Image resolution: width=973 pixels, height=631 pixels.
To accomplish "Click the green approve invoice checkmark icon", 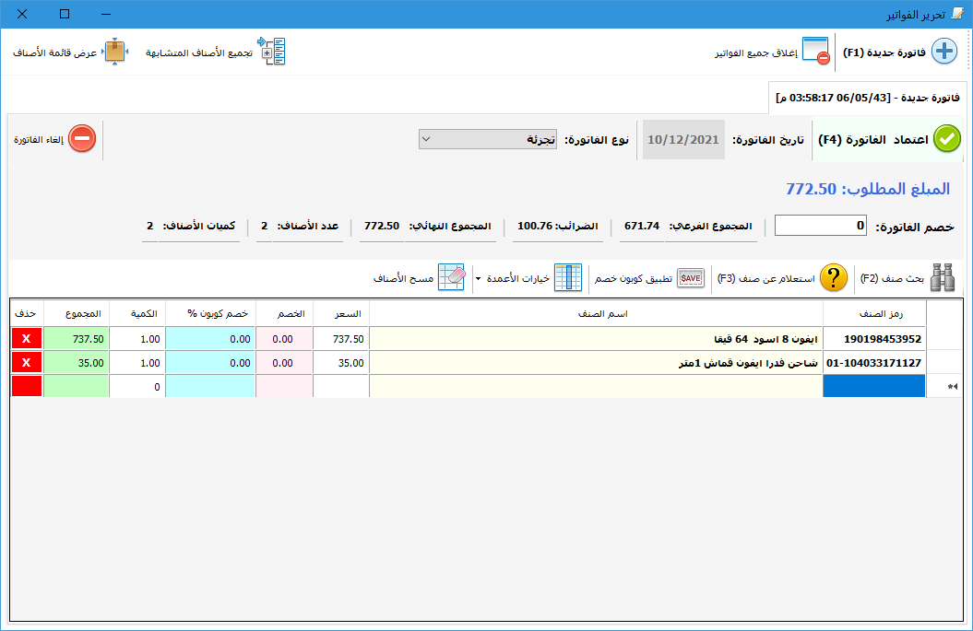I will pyautogui.click(x=946, y=139).
